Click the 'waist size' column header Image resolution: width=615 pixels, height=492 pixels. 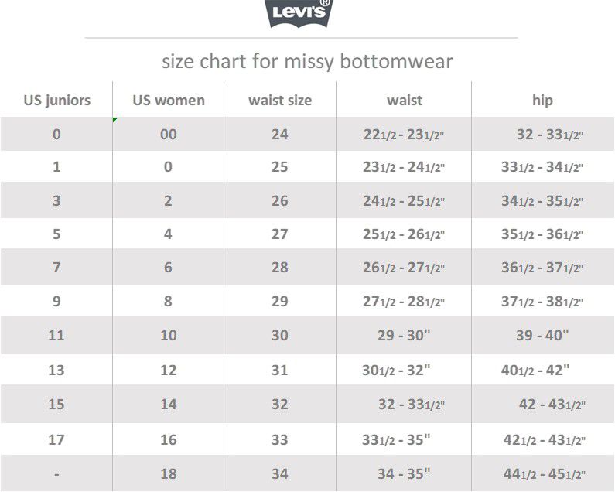point(280,100)
